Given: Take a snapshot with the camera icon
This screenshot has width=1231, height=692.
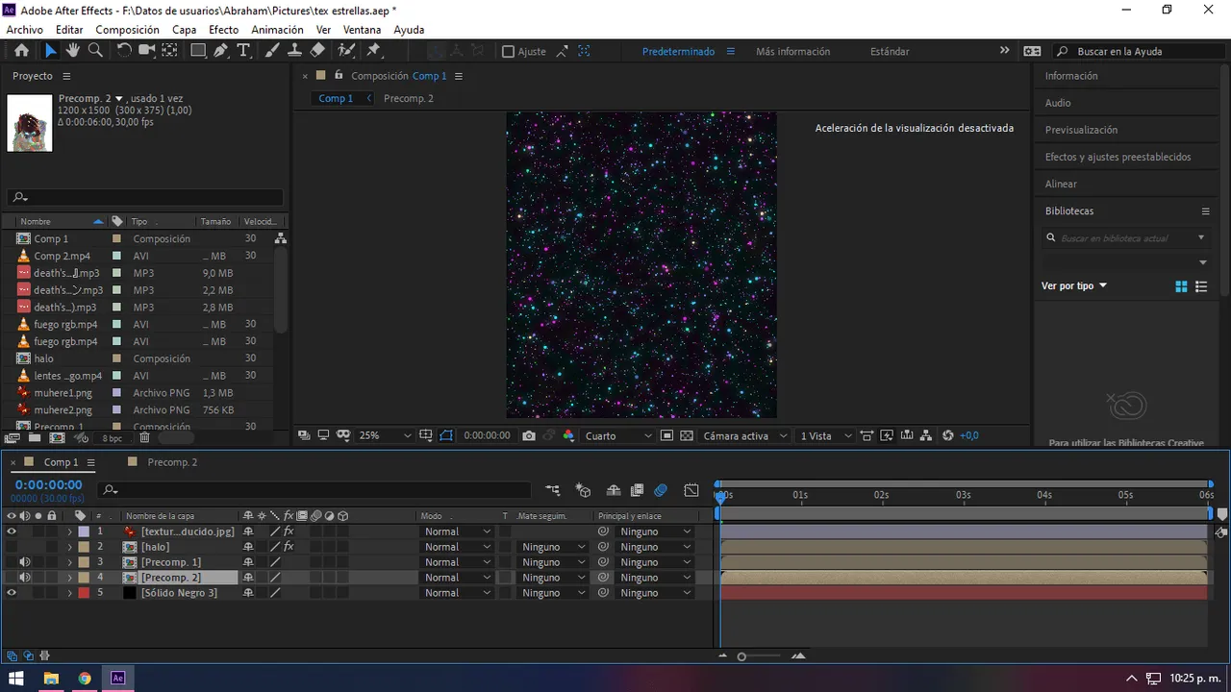Looking at the screenshot, I should 529,435.
